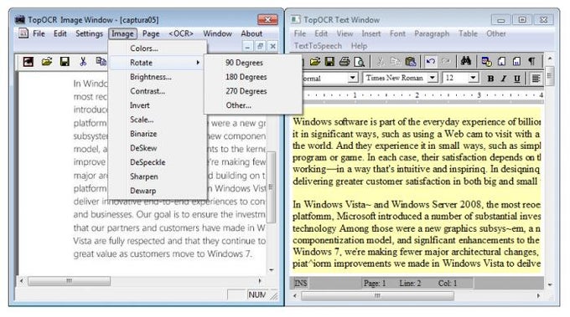Choose DeSkew from Image menu
570x317 pixels.
pyautogui.click(x=143, y=148)
